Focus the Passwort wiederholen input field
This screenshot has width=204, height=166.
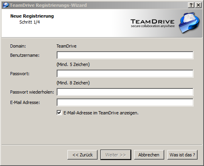125,92
